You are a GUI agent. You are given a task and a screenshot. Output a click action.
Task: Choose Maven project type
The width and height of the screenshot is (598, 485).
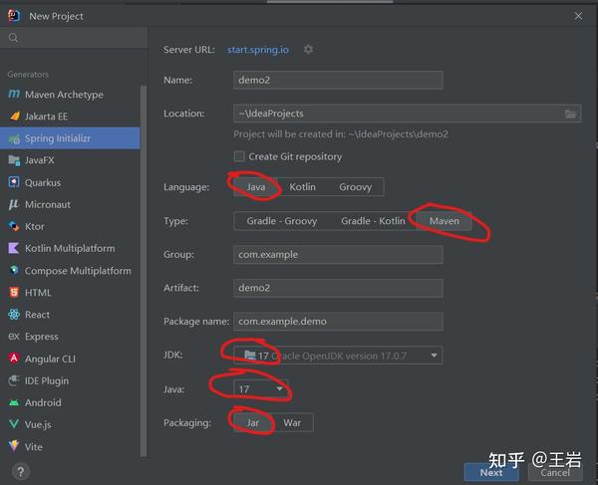point(445,221)
